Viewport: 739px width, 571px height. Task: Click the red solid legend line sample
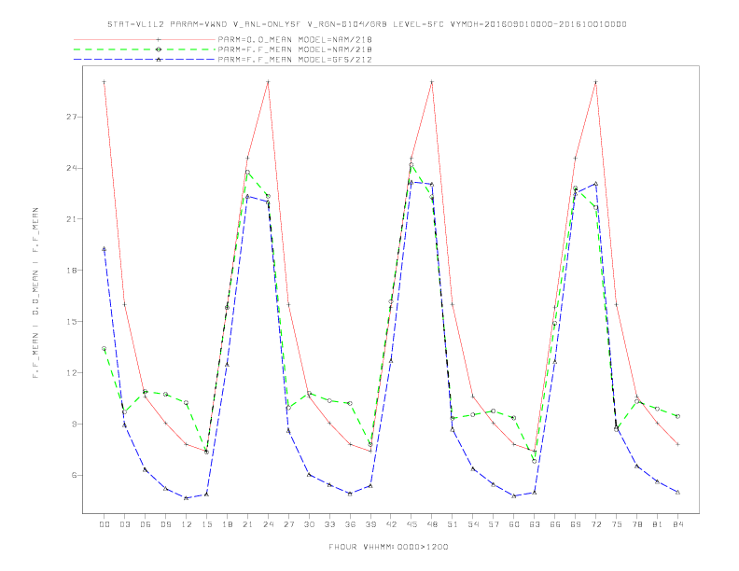(145, 39)
